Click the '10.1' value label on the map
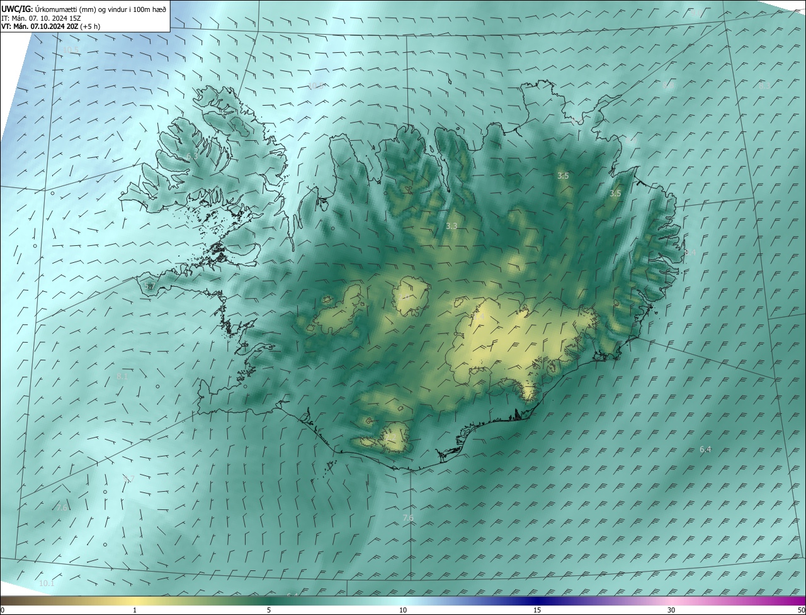This screenshot has width=806, height=615. click(47, 584)
